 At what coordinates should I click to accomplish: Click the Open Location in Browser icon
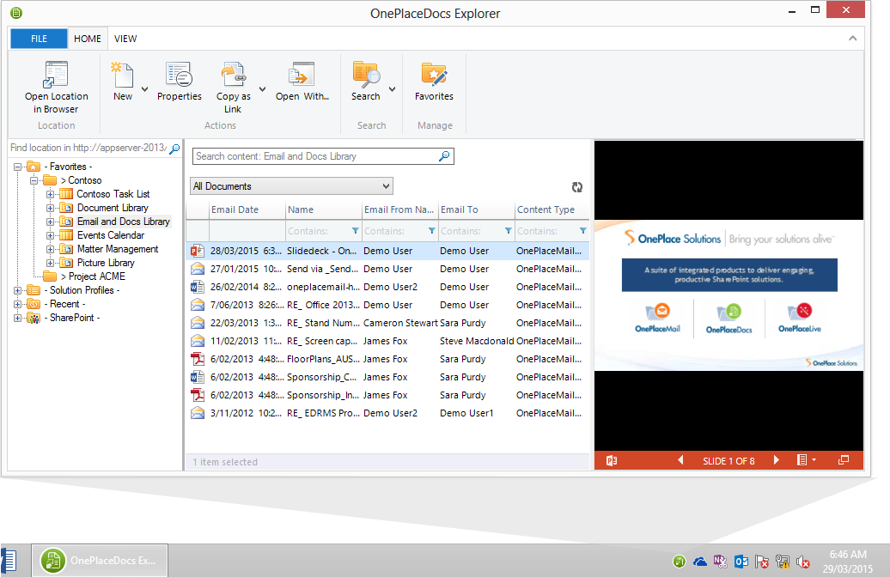pos(56,76)
